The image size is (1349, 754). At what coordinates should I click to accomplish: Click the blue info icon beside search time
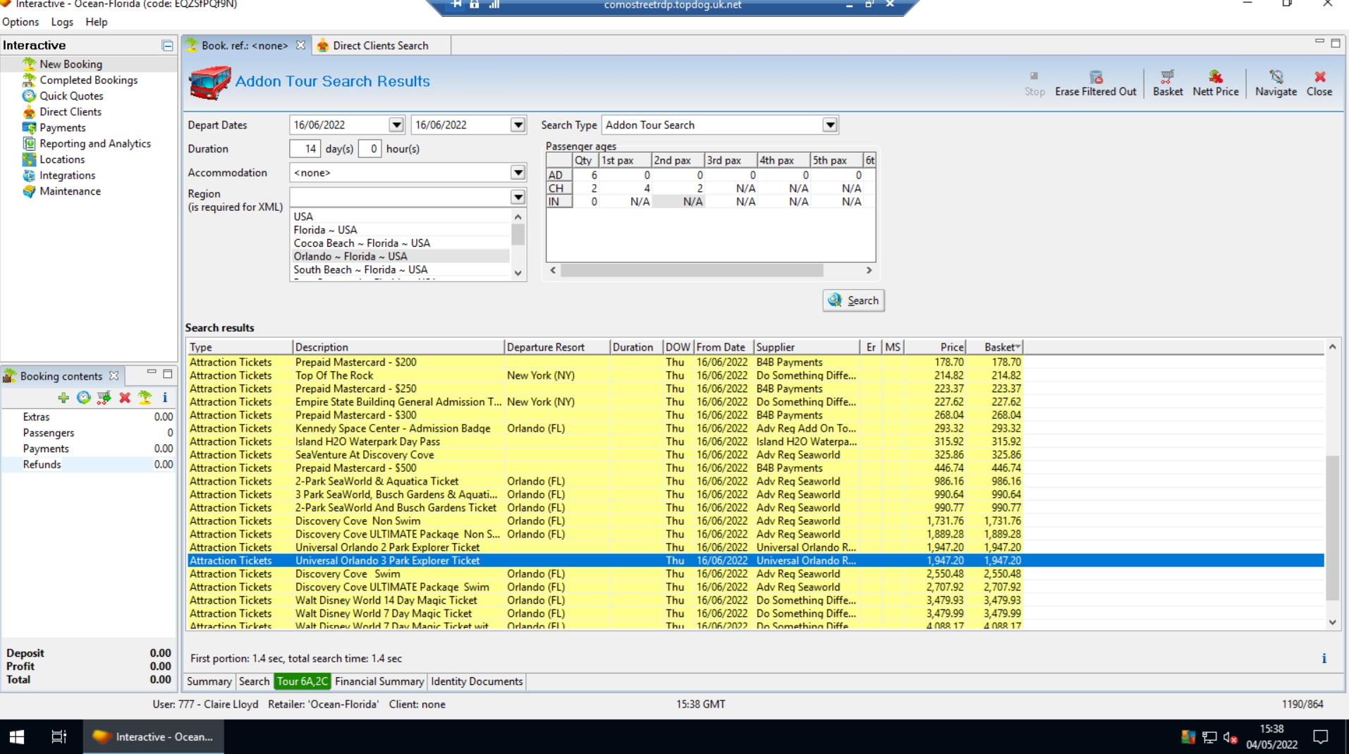pos(1324,659)
